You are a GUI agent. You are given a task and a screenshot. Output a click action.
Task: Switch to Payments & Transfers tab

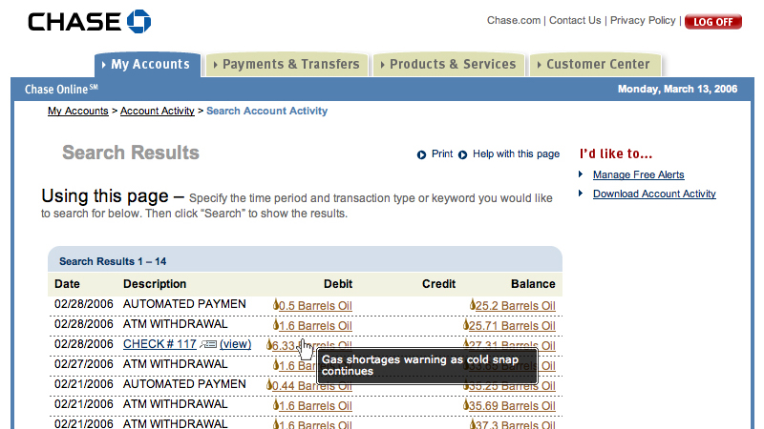[287, 64]
